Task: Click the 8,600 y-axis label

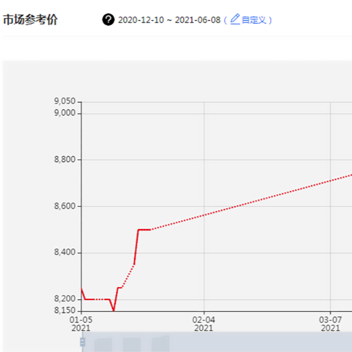Action: [x=65, y=207]
